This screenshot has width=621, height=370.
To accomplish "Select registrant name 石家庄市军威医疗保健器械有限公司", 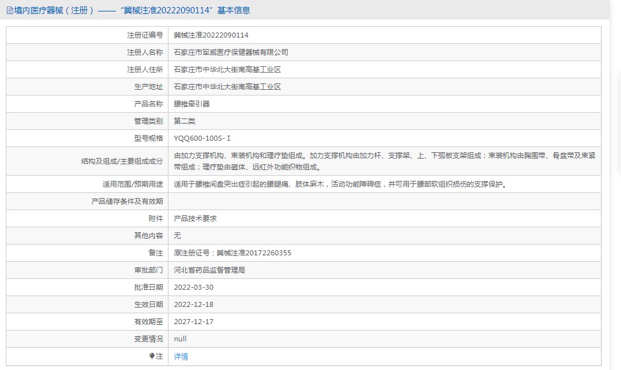I will [x=231, y=52].
